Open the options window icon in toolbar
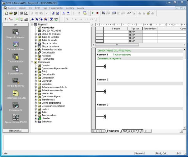188x157 pixels. [x=85, y=13]
